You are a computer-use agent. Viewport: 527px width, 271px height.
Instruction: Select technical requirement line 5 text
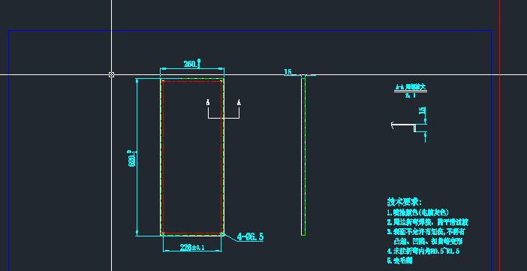click(399, 260)
